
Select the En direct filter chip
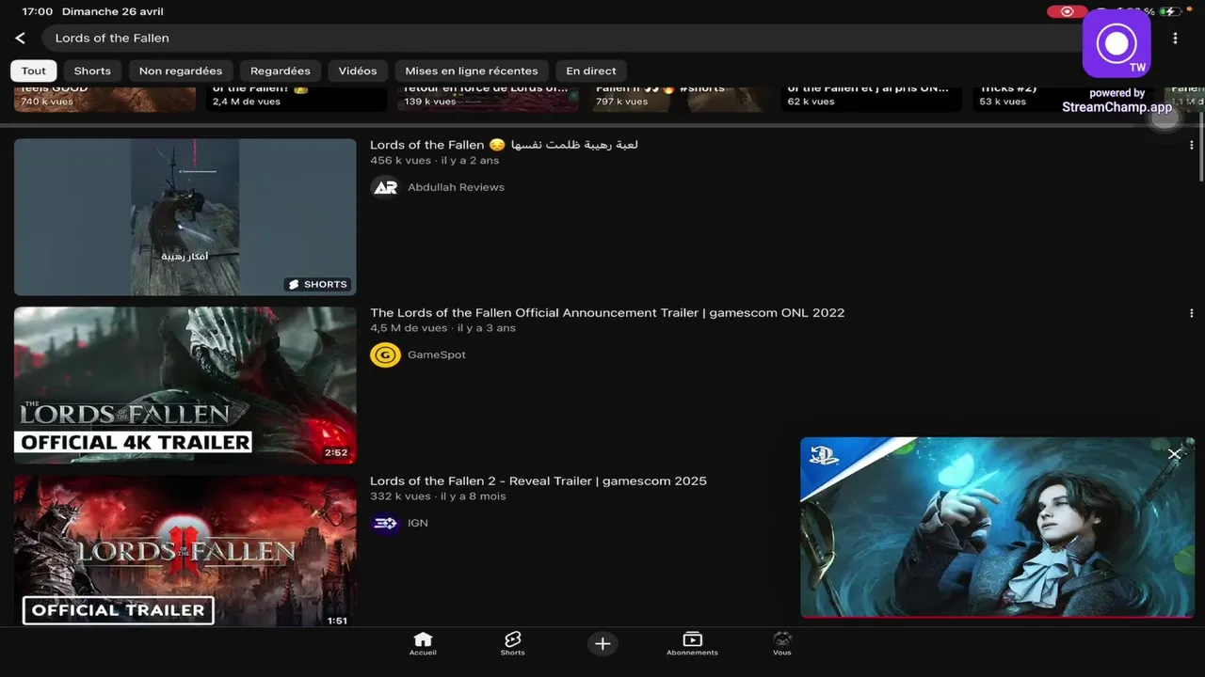(x=591, y=71)
